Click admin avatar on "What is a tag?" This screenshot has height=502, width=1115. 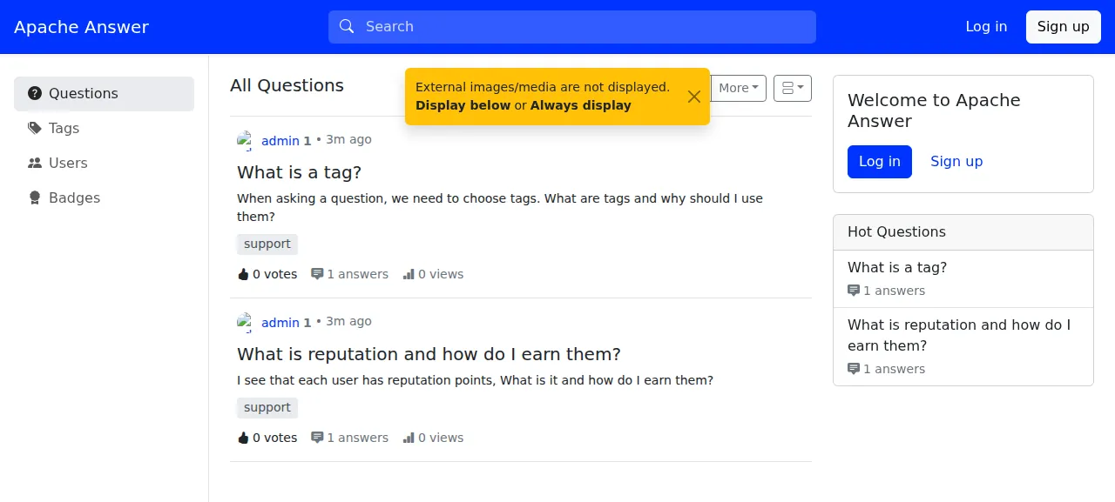[246, 140]
